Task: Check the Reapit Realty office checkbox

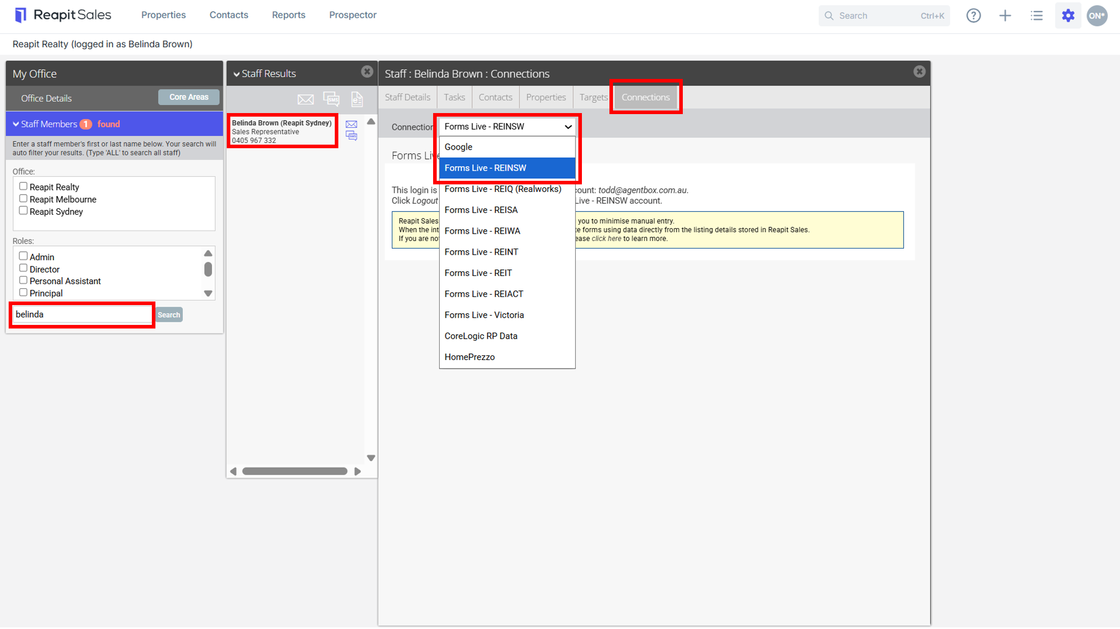Action: click(23, 186)
